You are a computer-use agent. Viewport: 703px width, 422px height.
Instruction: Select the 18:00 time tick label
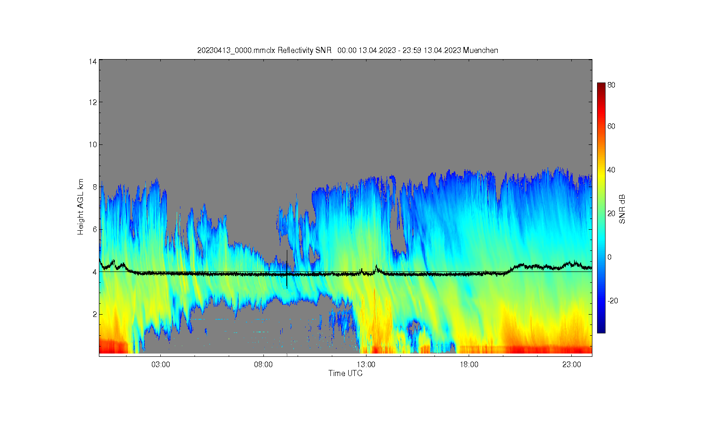tap(469, 364)
